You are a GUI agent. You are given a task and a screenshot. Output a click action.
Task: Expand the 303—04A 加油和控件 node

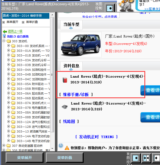(x=9, y=69)
